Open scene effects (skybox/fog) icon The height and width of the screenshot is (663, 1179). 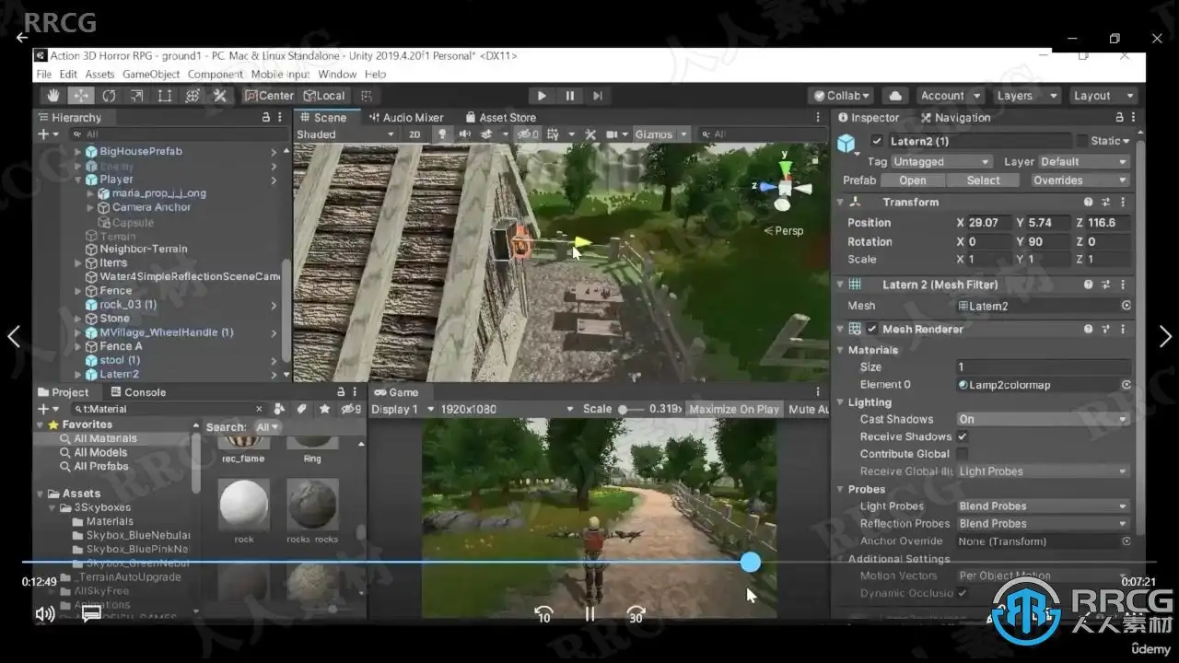pos(485,134)
